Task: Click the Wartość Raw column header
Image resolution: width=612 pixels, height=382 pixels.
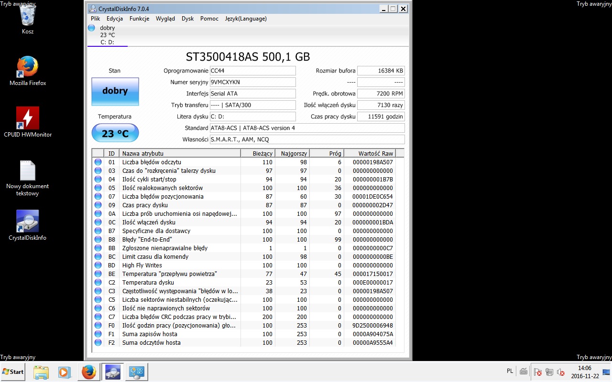Action: [x=371, y=153]
